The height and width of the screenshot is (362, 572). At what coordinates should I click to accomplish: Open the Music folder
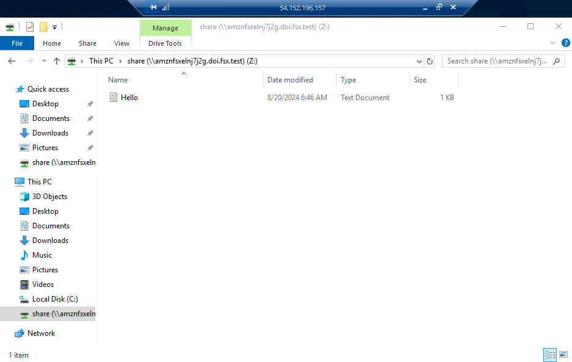click(42, 255)
